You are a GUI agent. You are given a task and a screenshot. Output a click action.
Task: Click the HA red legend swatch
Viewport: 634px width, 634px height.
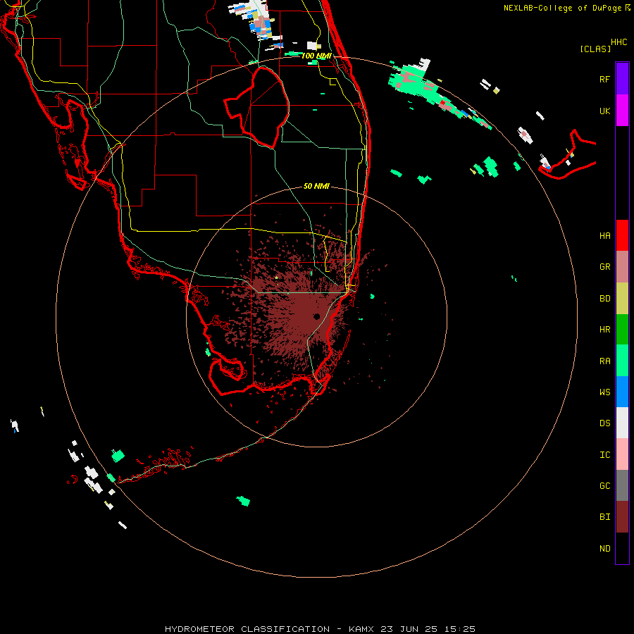[x=622, y=235]
